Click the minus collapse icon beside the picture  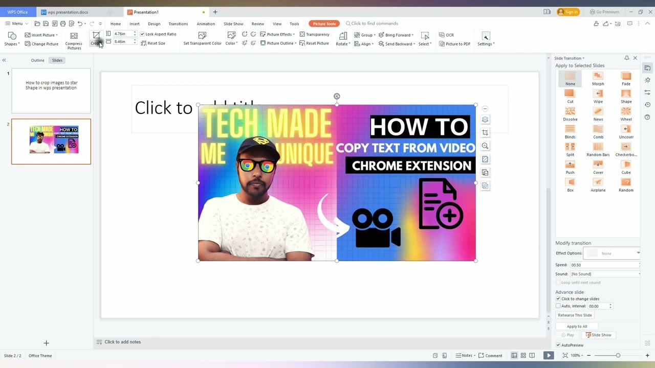(485, 108)
